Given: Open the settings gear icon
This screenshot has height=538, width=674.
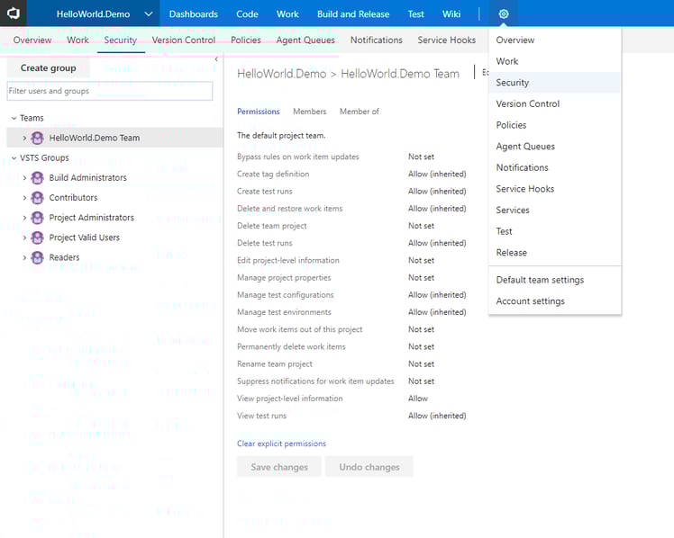Looking at the screenshot, I should (504, 13).
